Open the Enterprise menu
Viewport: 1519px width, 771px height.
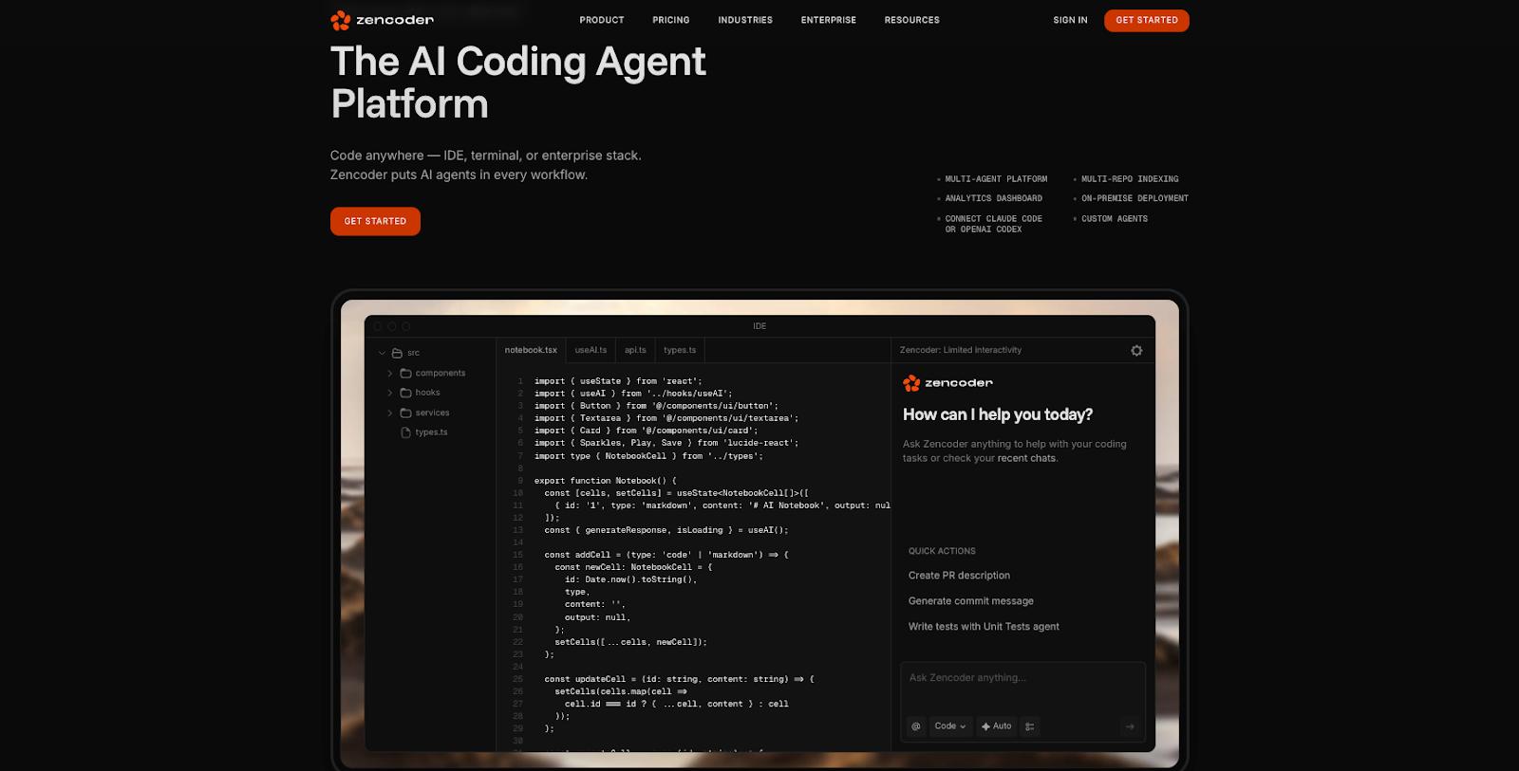[829, 20]
